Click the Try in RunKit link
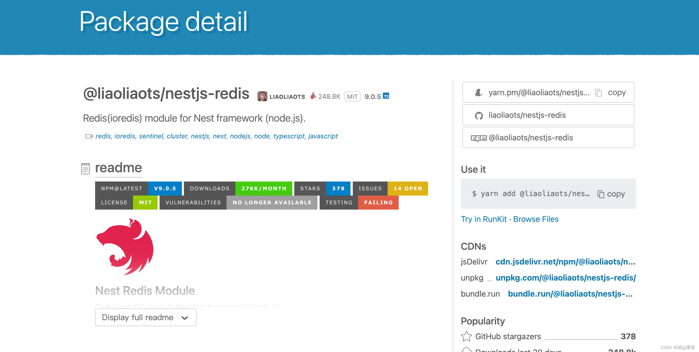 point(484,219)
